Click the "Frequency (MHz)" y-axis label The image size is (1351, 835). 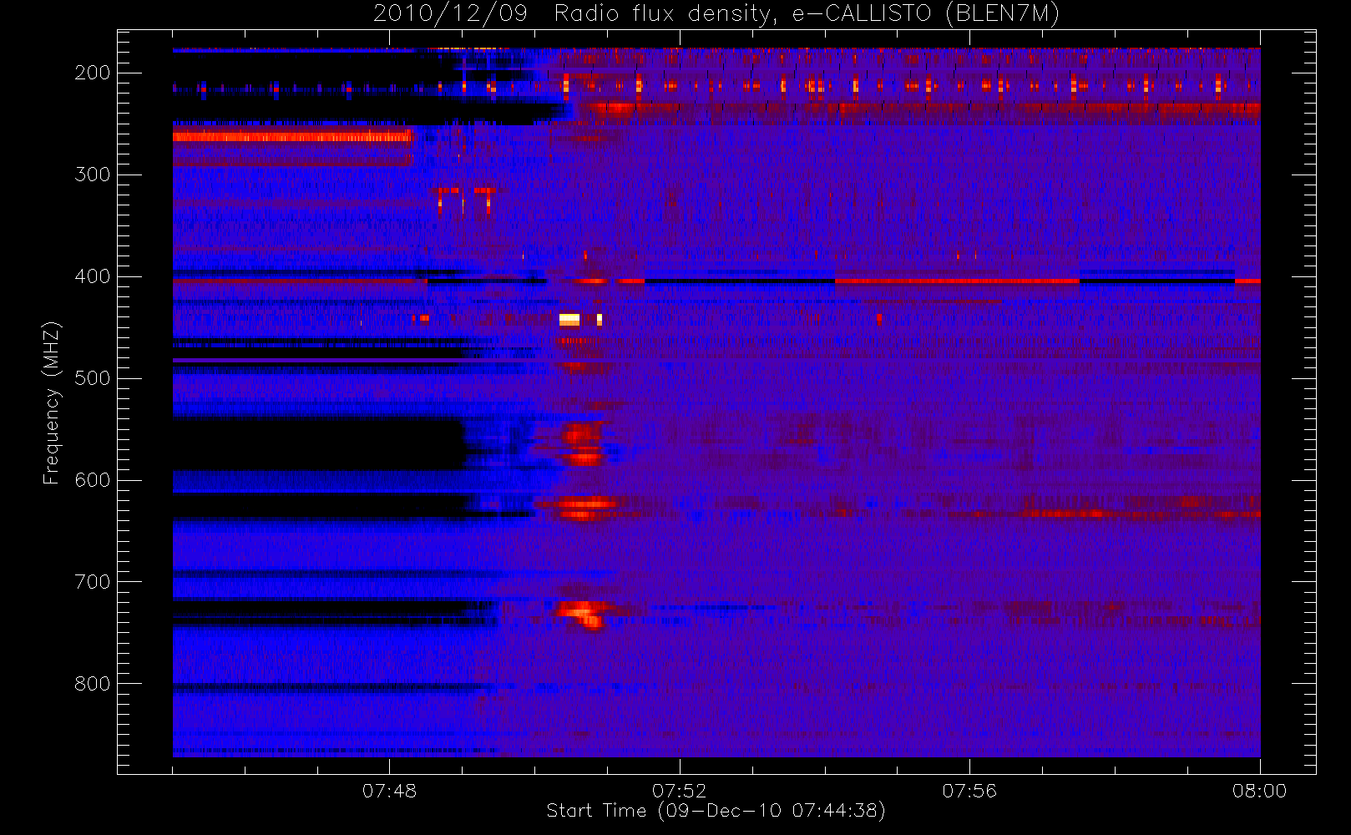click(52, 402)
